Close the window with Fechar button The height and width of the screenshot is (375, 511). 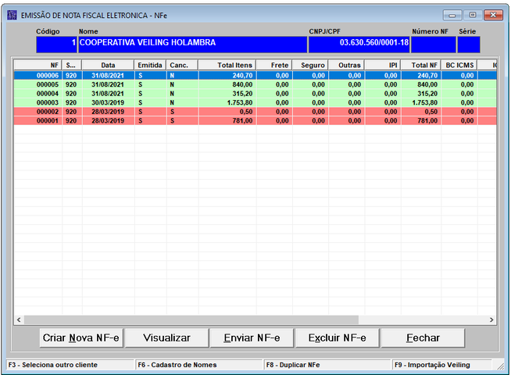[423, 337]
